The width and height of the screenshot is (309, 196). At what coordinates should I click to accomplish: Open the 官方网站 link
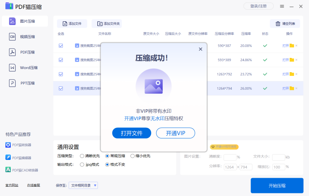(x=12, y=185)
